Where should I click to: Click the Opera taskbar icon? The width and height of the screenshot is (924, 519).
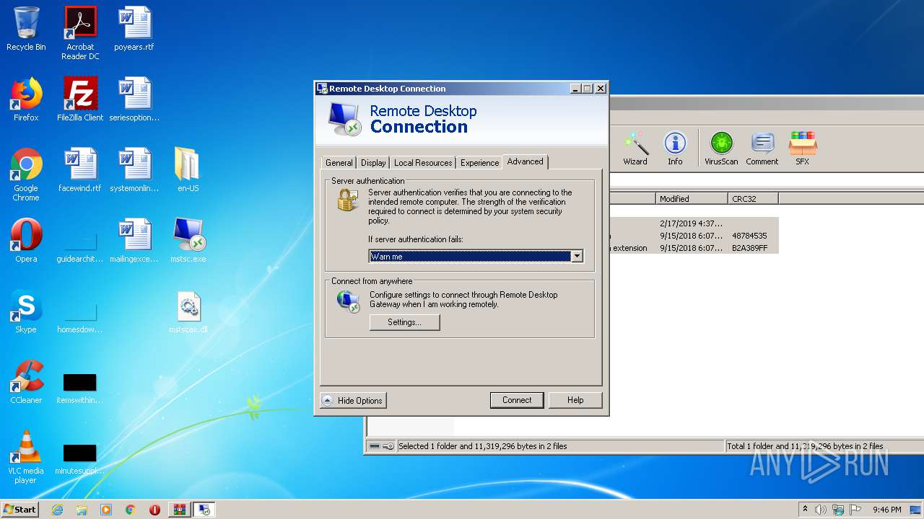click(x=155, y=510)
